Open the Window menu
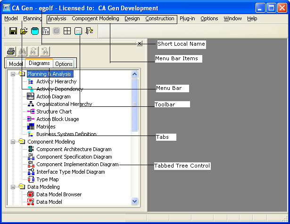The width and height of the screenshot is (290, 224). click(232, 18)
